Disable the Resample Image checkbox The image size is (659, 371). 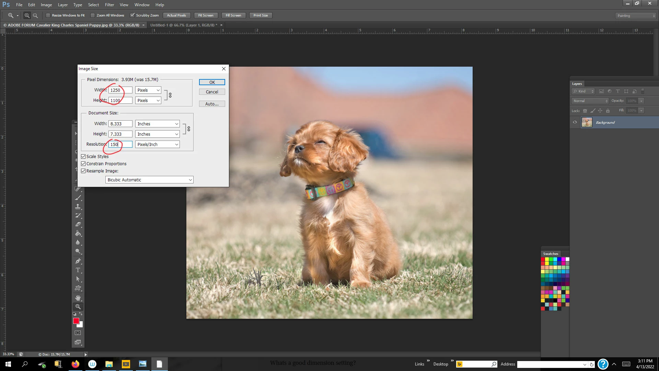(83, 171)
